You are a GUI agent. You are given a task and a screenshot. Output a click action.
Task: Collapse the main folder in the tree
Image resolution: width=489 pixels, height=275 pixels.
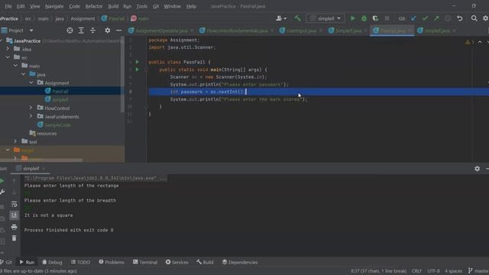tap(15, 66)
